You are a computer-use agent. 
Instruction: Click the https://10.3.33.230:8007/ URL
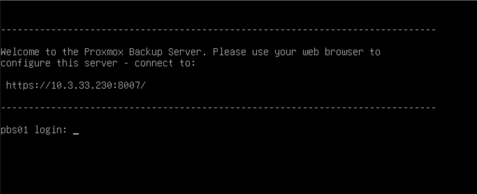(76, 85)
